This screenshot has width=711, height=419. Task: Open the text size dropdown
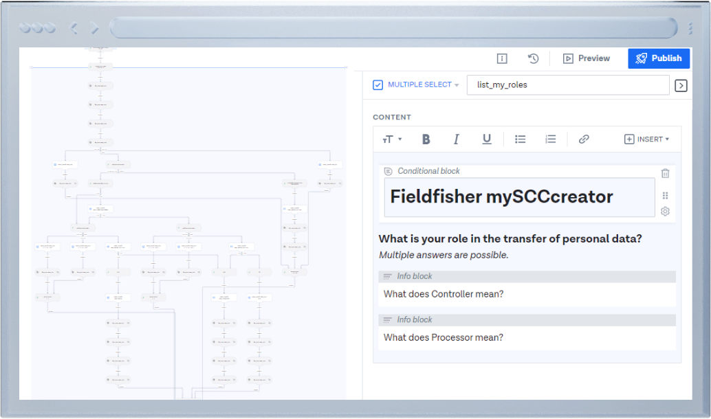coord(392,139)
